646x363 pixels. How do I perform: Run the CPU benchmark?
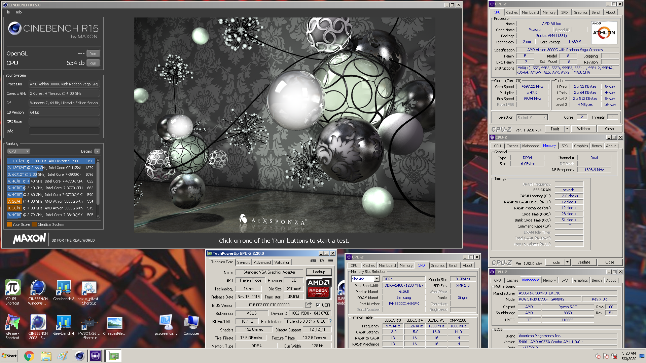[x=93, y=63]
